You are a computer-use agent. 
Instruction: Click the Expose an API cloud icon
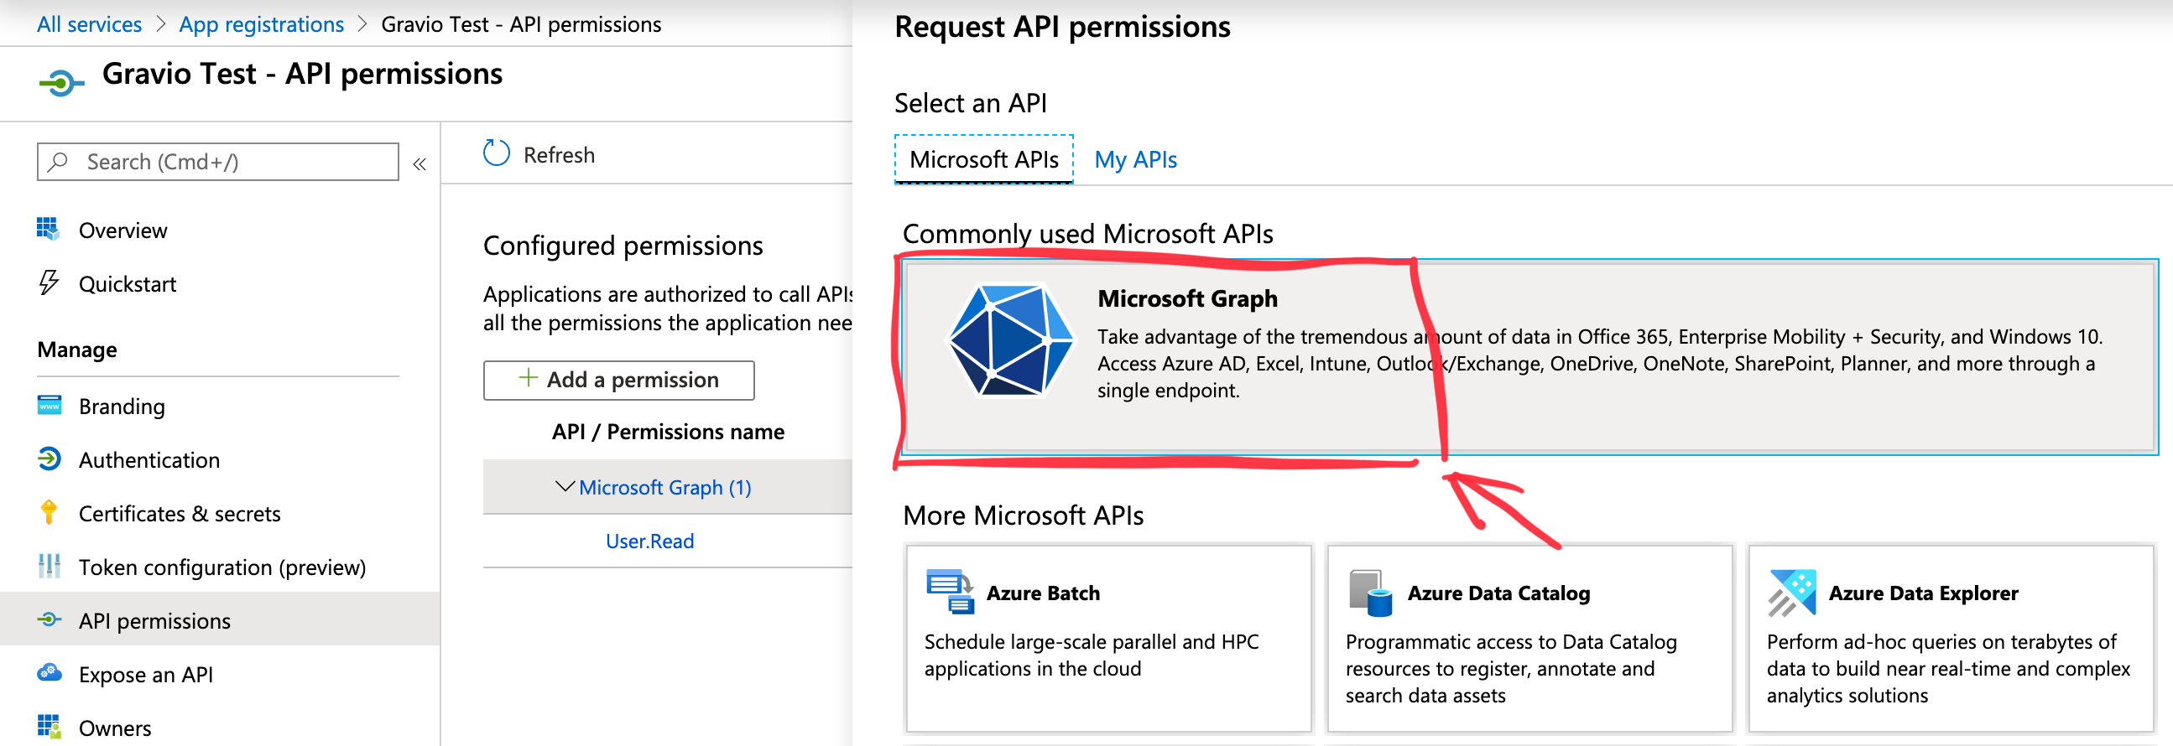pos(49,674)
